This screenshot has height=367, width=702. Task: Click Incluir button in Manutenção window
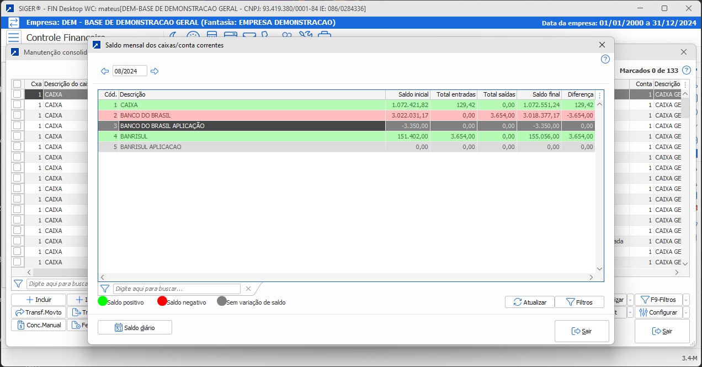click(x=39, y=300)
